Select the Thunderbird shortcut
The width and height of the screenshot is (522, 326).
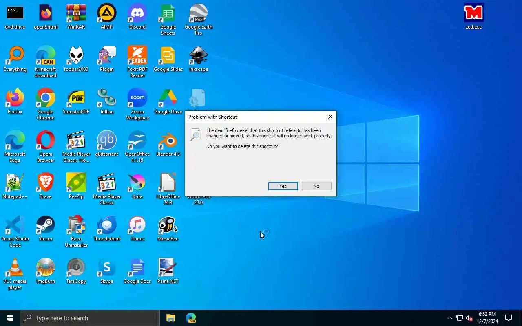(x=107, y=229)
